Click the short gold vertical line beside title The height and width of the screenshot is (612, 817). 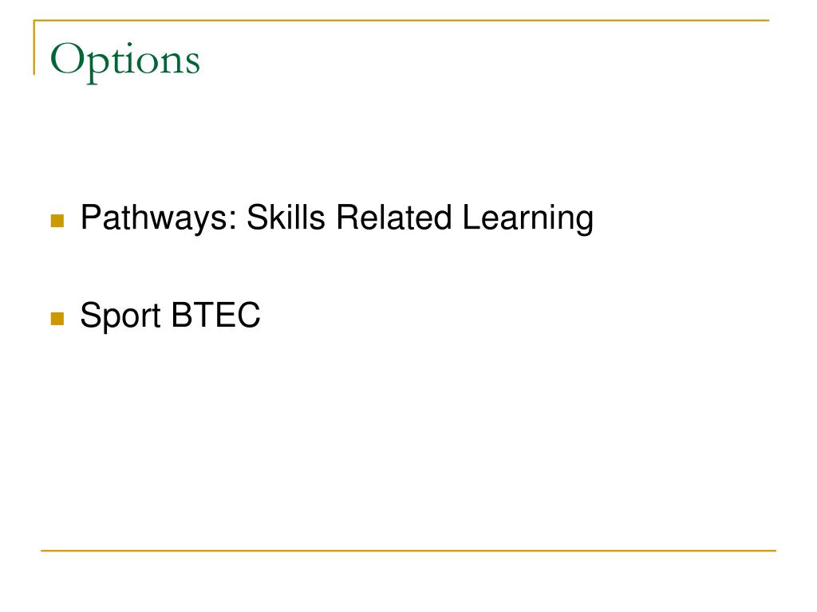(34, 47)
